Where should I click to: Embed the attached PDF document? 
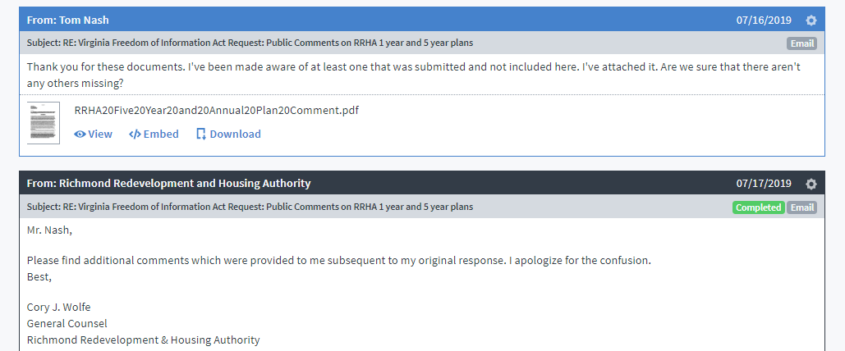[154, 134]
